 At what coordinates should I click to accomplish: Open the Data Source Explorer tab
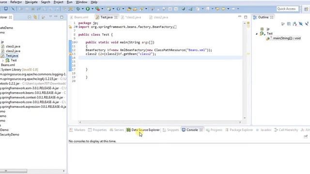[x=143, y=130]
